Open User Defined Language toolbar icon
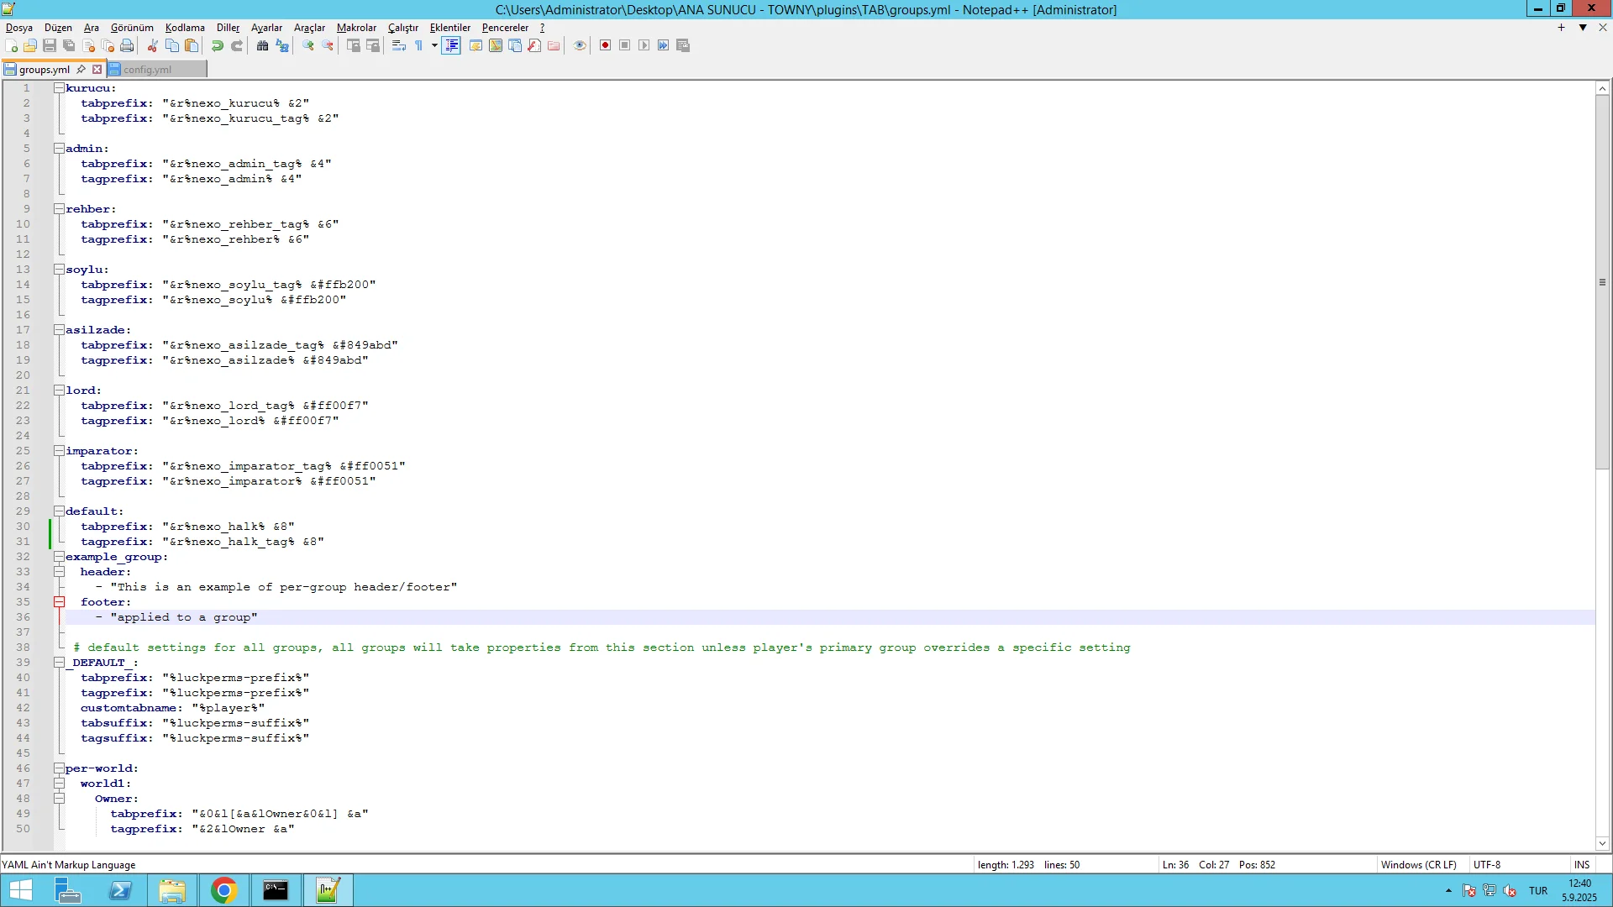 (476, 45)
